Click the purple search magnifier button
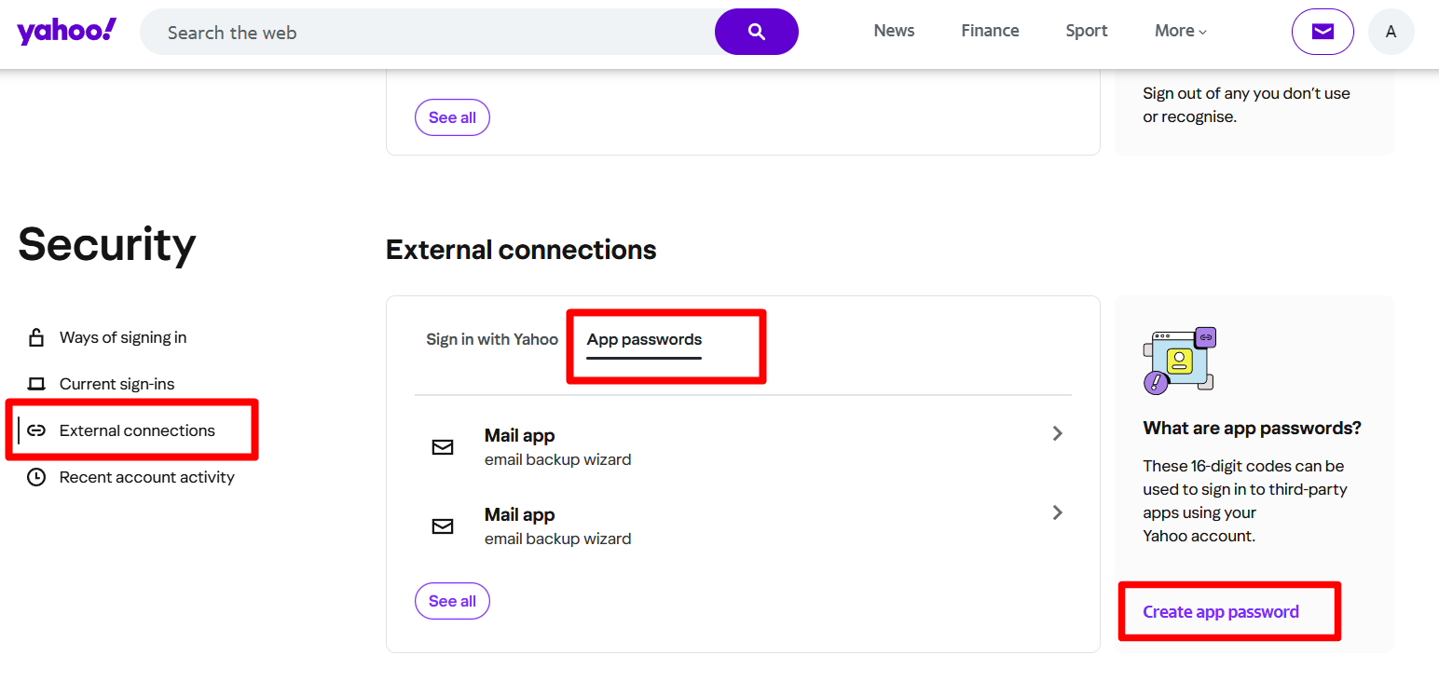This screenshot has height=696, width=1439. (756, 32)
